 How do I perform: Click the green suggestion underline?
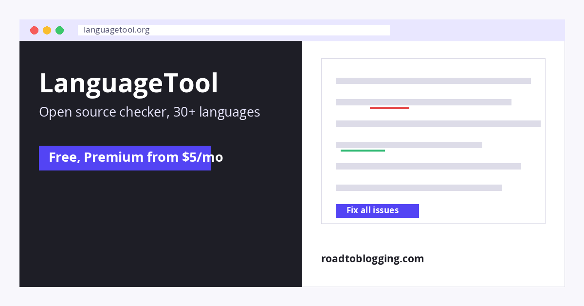click(x=363, y=151)
